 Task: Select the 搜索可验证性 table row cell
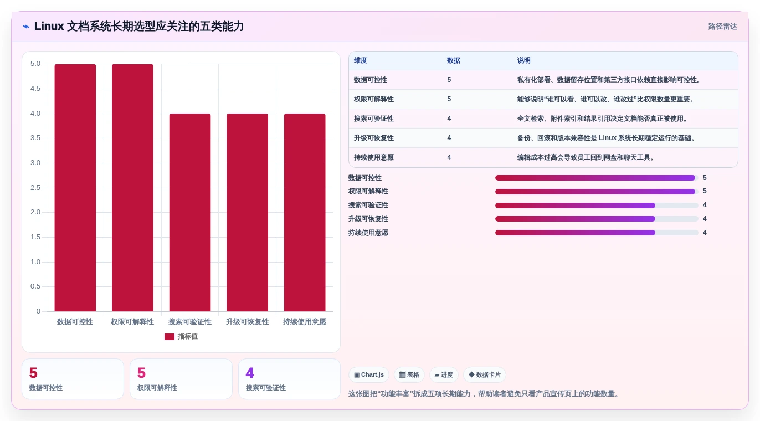374,119
